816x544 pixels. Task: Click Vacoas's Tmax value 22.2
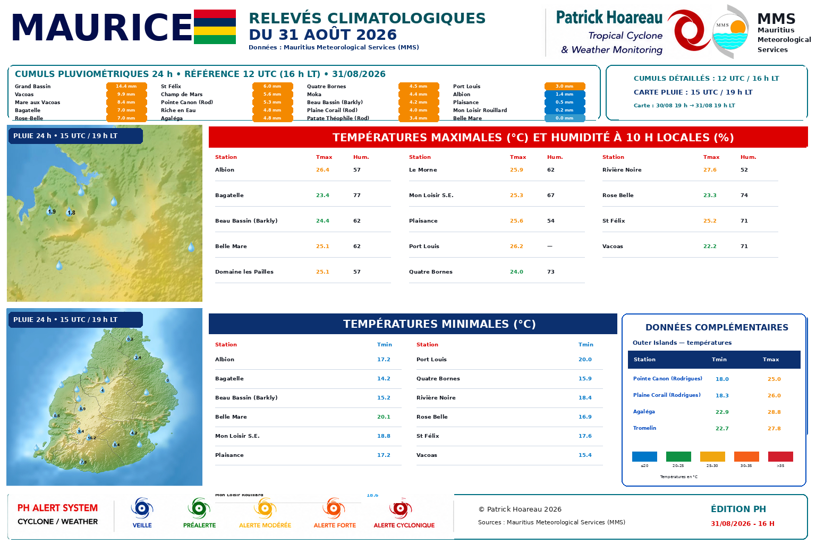710,246
